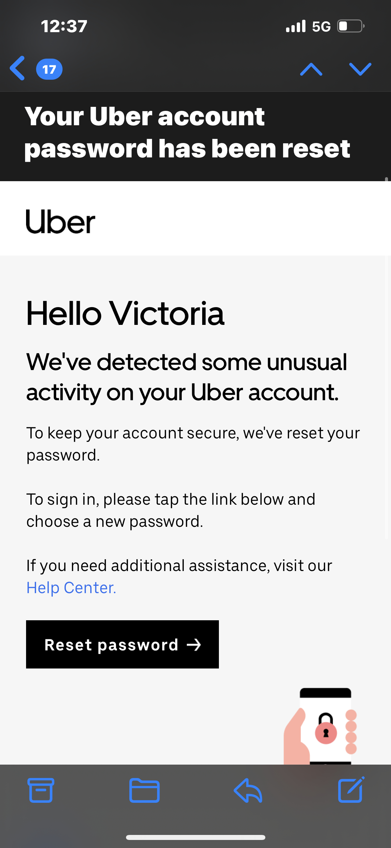Tap the unread count badge showing 17

click(49, 69)
